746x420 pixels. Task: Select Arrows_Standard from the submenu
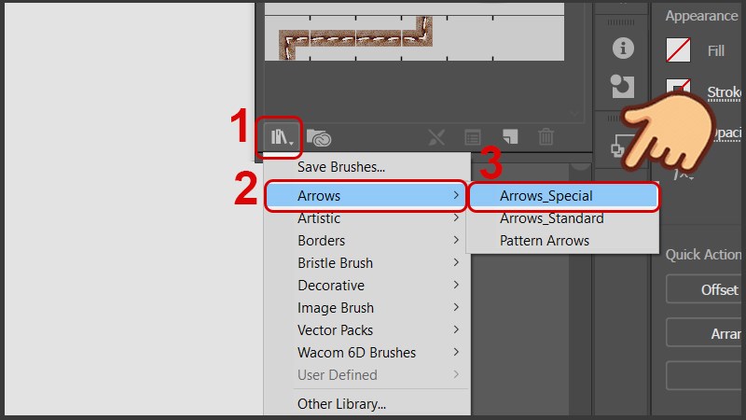pyautogui.click(x=551, y=218)
